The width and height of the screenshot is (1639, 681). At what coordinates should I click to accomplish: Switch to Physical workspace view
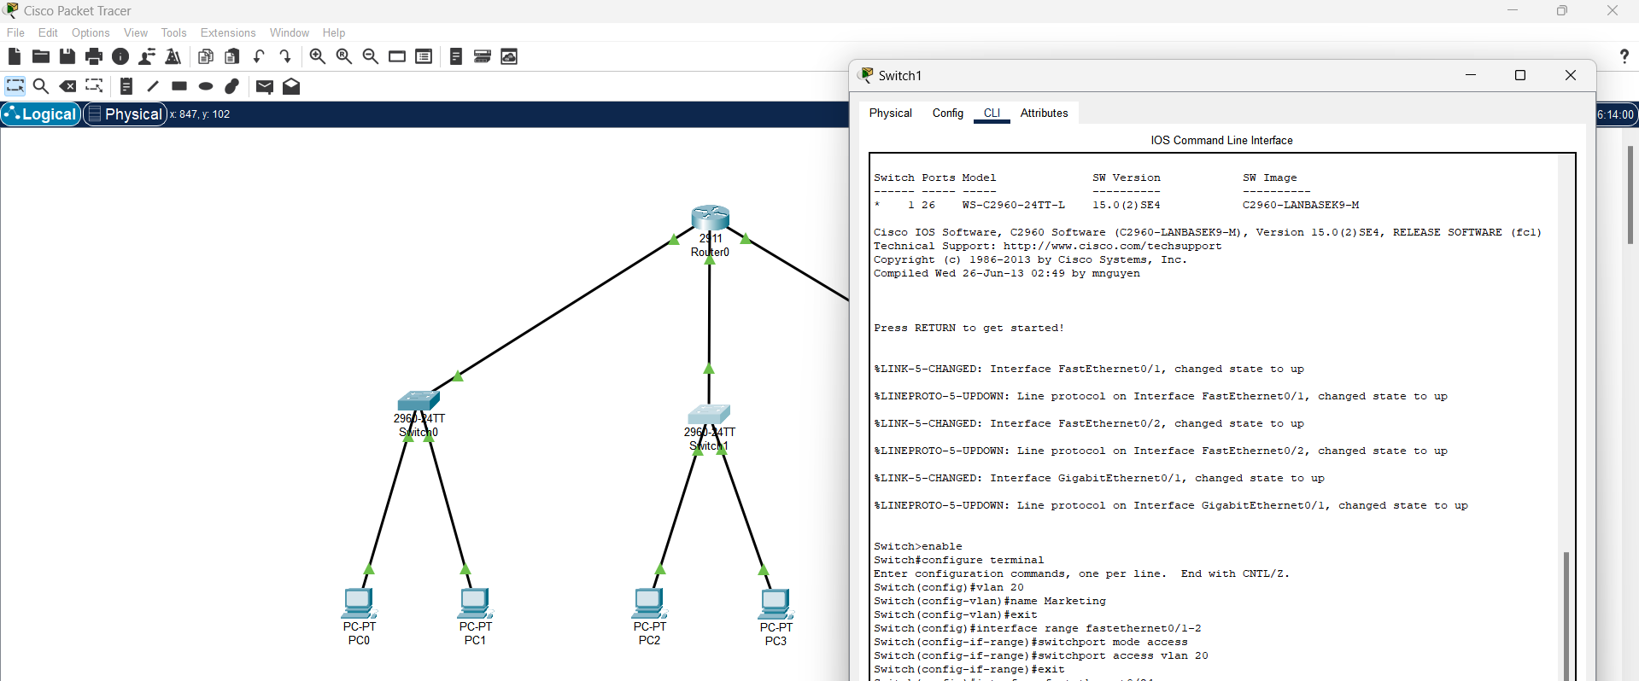(x=125, y=113)
